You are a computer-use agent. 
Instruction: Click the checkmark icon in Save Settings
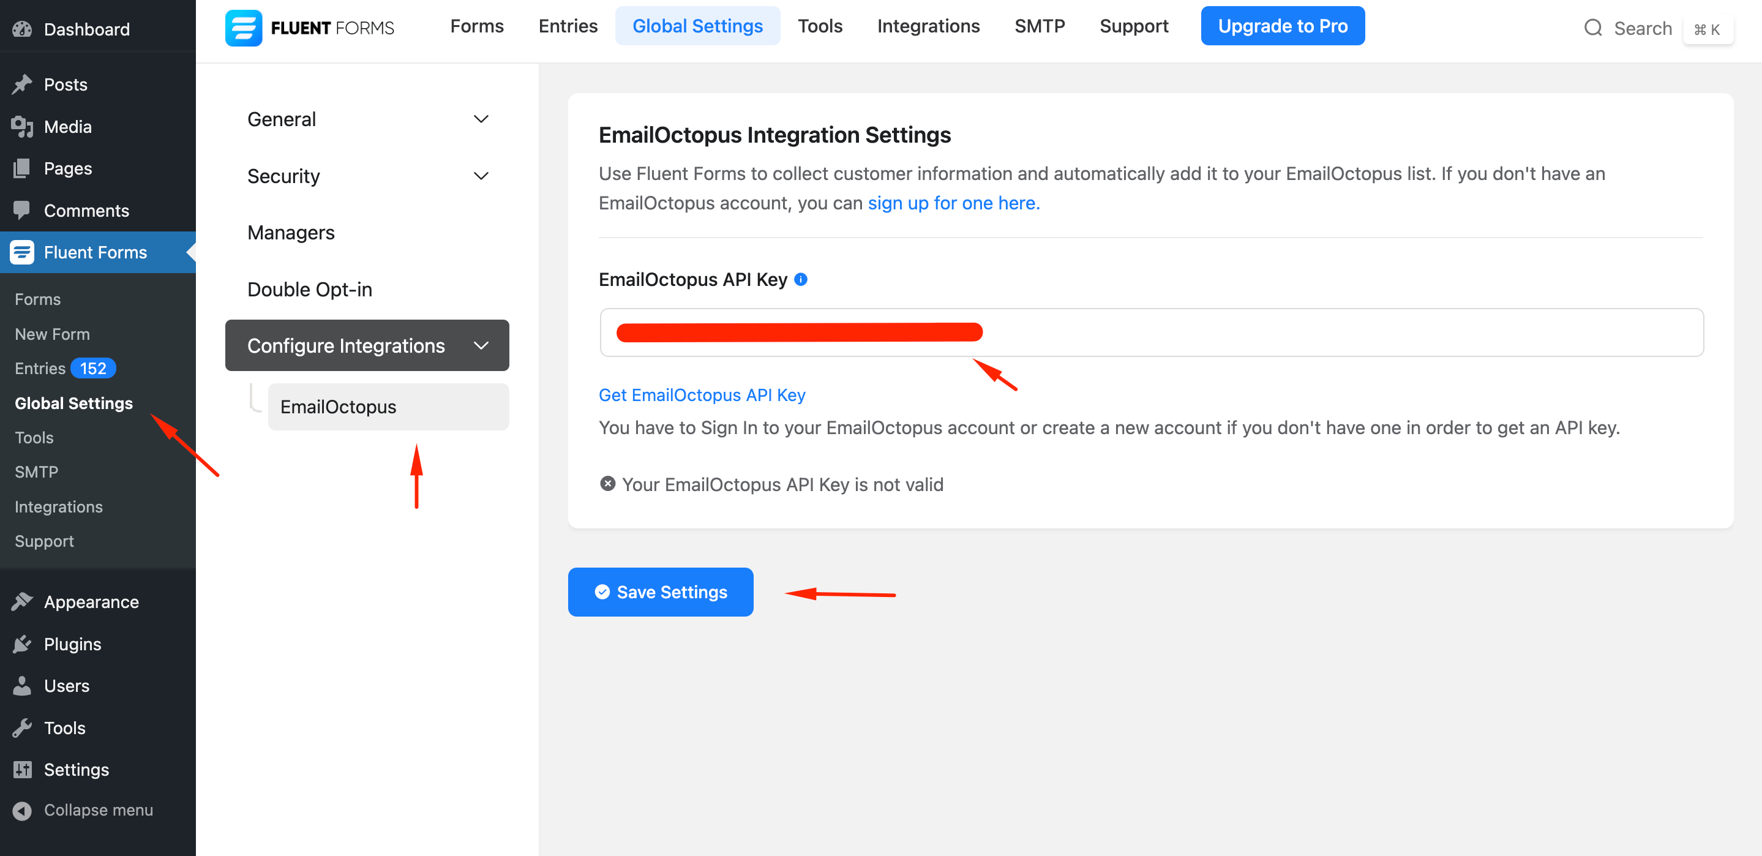point(602,592)
